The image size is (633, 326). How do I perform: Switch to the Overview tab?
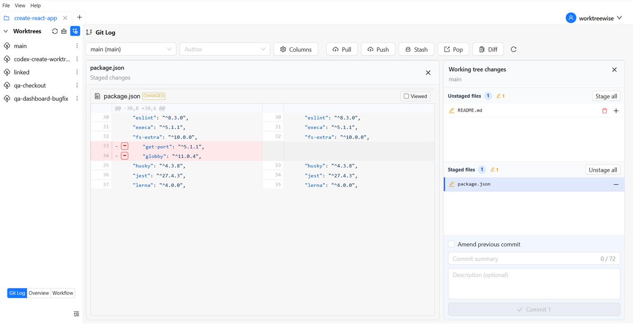point(39,293)
